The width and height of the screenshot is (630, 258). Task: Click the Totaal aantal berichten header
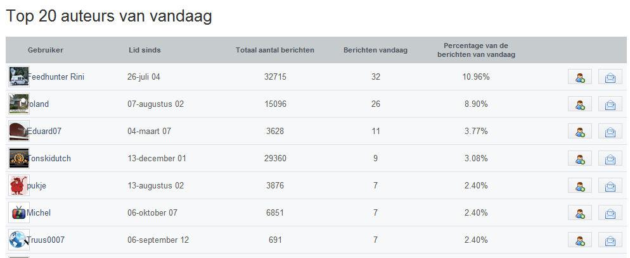coord(275,50)
